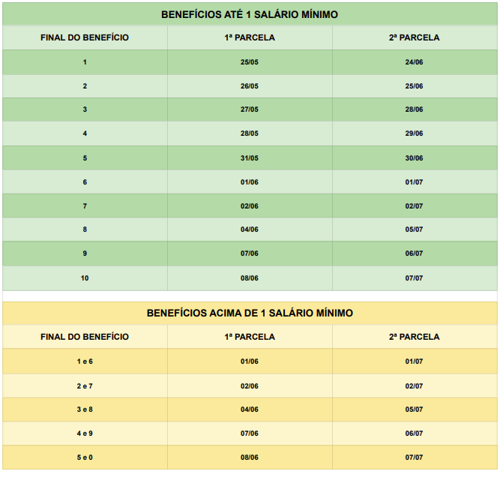The height and width of the screenshot is (477, 503).
Task: Click the '5 e 0' benefit row label
Action: click(x=85, y=457)
